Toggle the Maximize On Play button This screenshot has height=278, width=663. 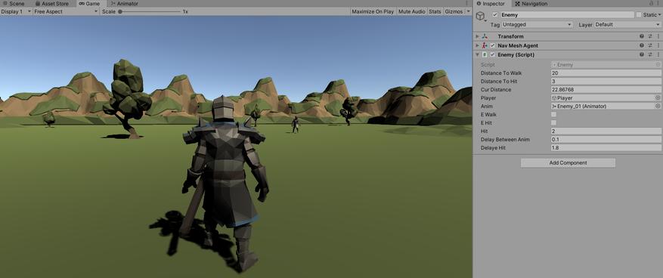coord(373,11)
